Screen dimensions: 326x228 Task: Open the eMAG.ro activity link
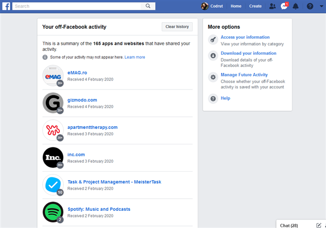click(x=77, y=73)
